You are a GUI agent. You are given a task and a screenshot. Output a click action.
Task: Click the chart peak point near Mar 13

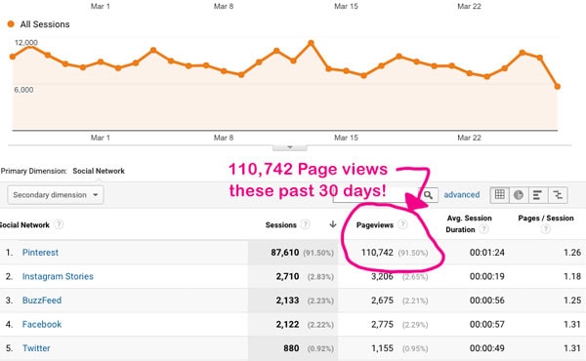(311, 43)
